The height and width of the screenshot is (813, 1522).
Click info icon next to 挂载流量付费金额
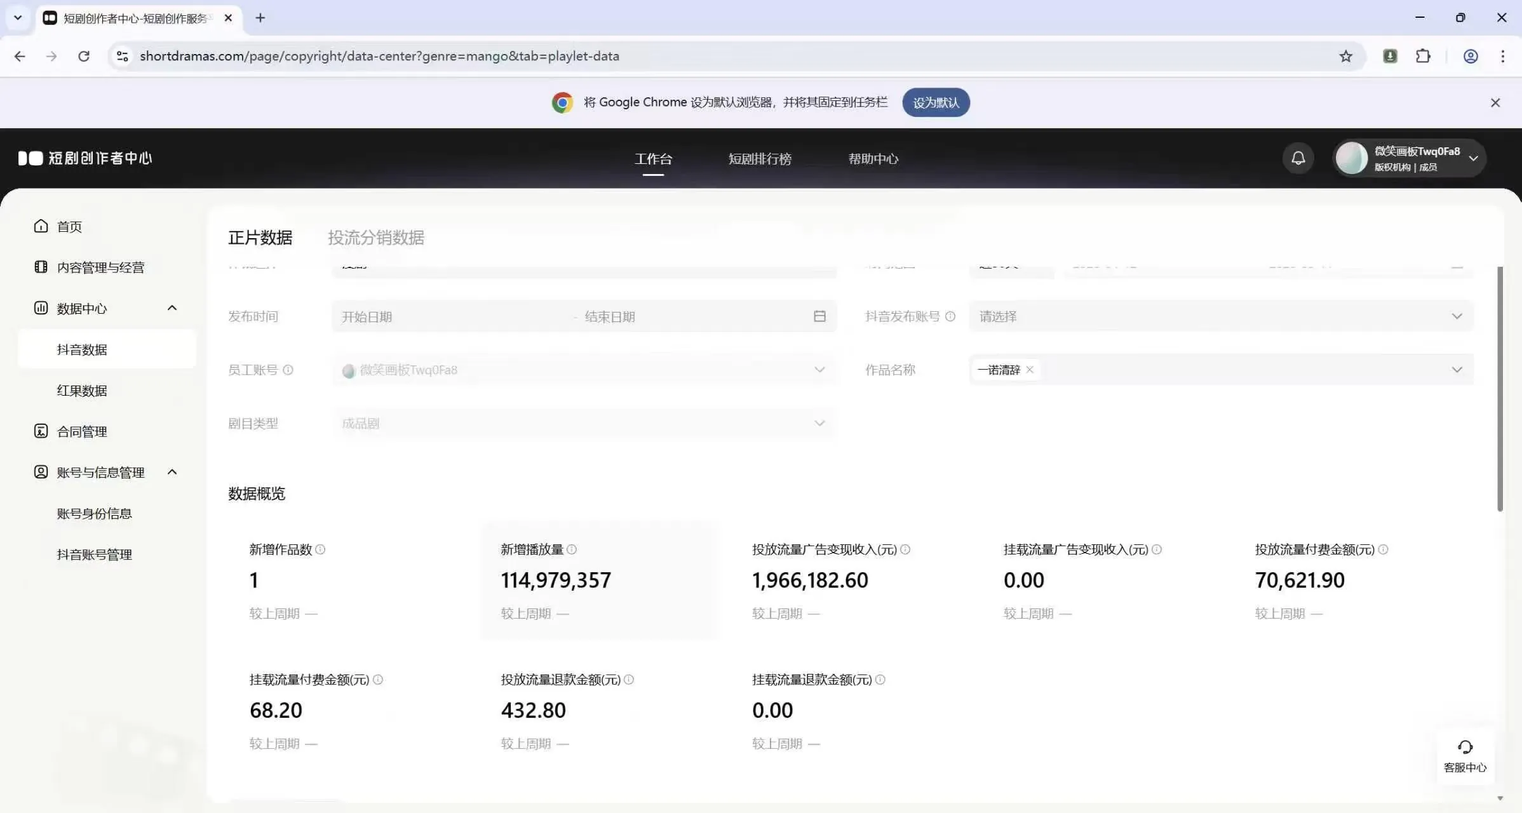tap(378, 680)
